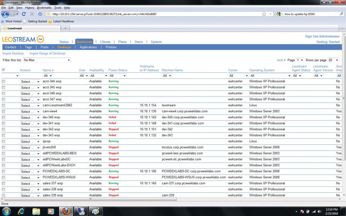This screenshot has width=346, height=216.
Task: Open Applications sub-tab
Action: tap(88, 47)
